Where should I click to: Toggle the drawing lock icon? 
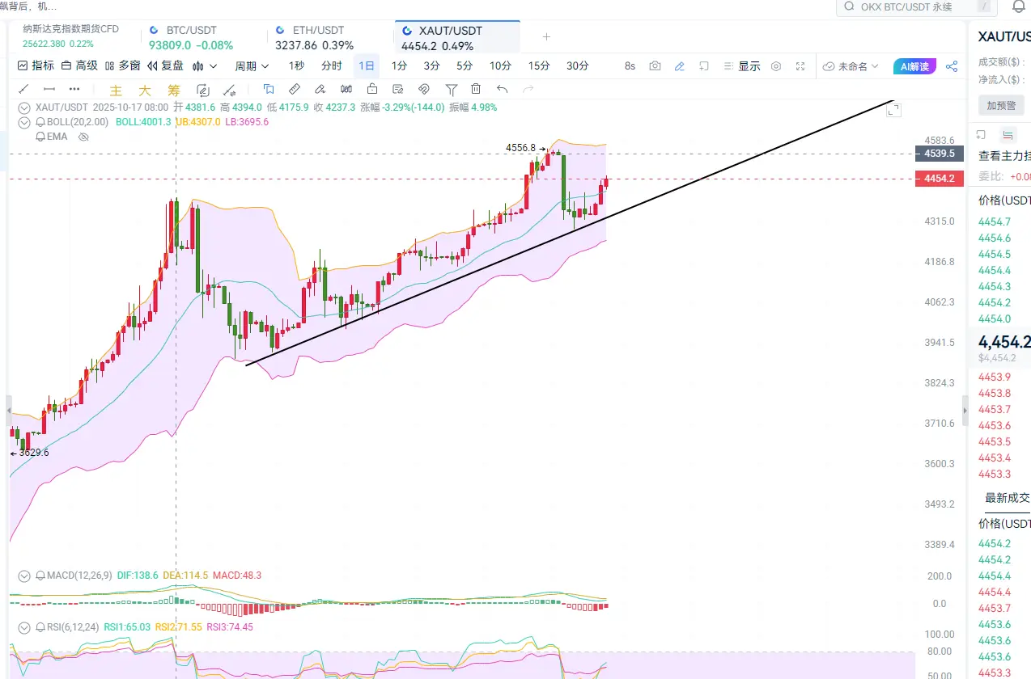pos(372,90)
